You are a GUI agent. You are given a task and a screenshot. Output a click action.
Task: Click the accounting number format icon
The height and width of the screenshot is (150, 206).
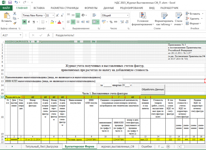(x=104, y=22)
